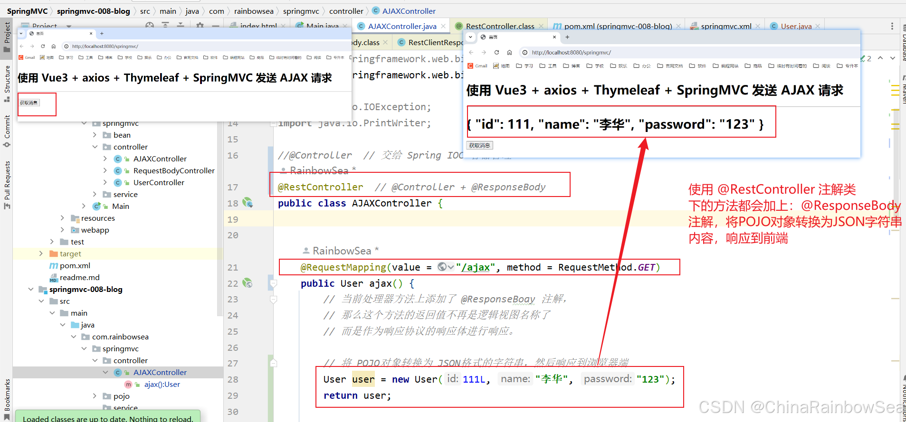
Task: Click address bar in left browser window
Action: tap(207, 46)
